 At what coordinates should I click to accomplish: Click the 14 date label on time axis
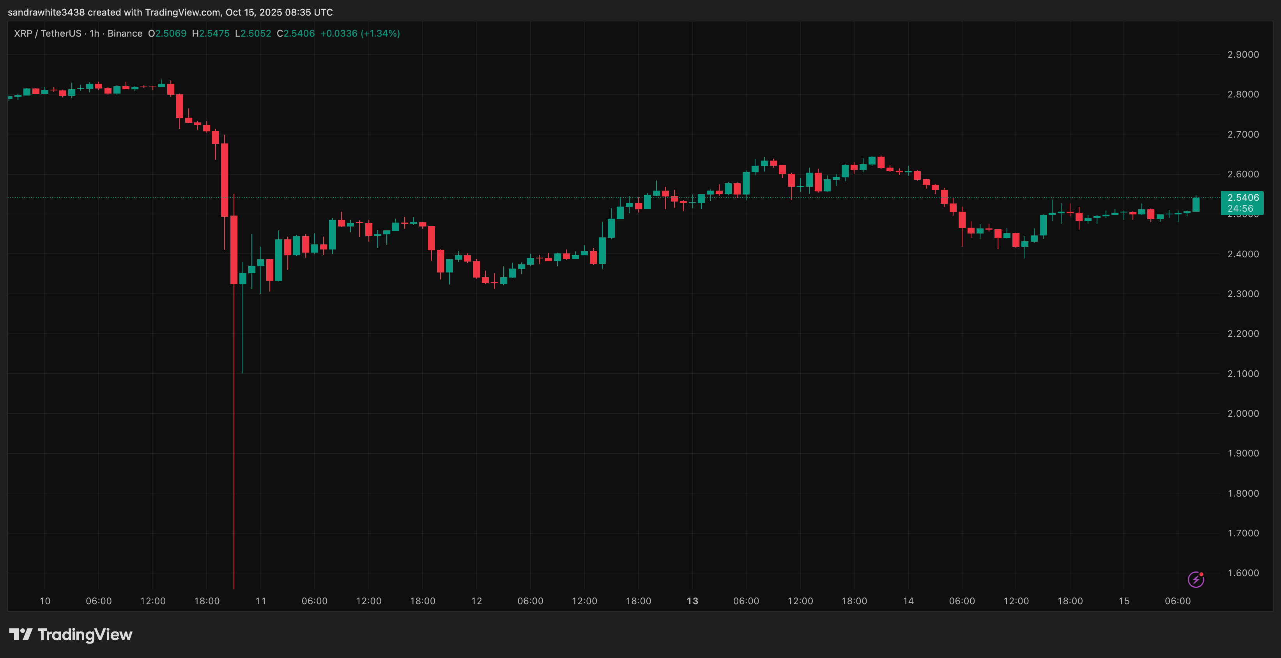pyautogui.click(x=908, y=601)
